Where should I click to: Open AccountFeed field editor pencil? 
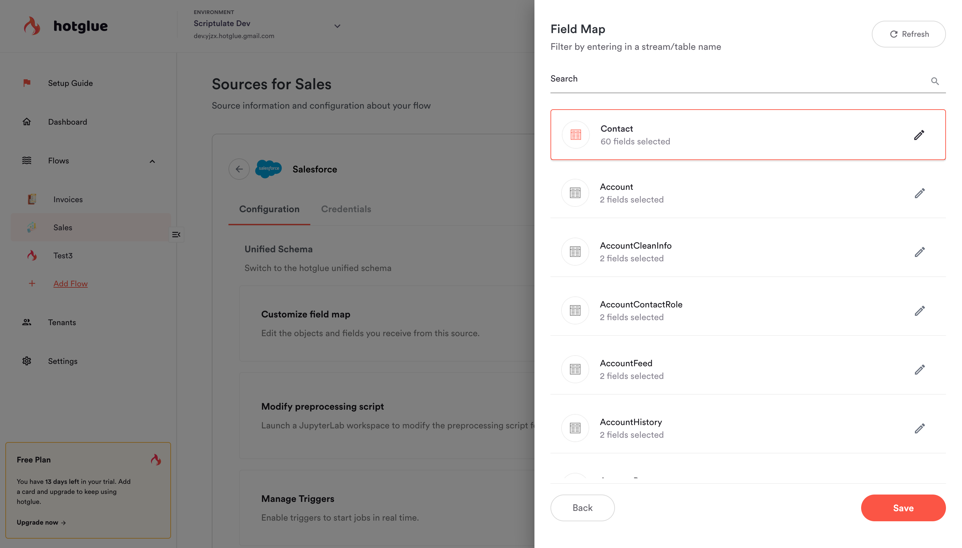point(920,370)
